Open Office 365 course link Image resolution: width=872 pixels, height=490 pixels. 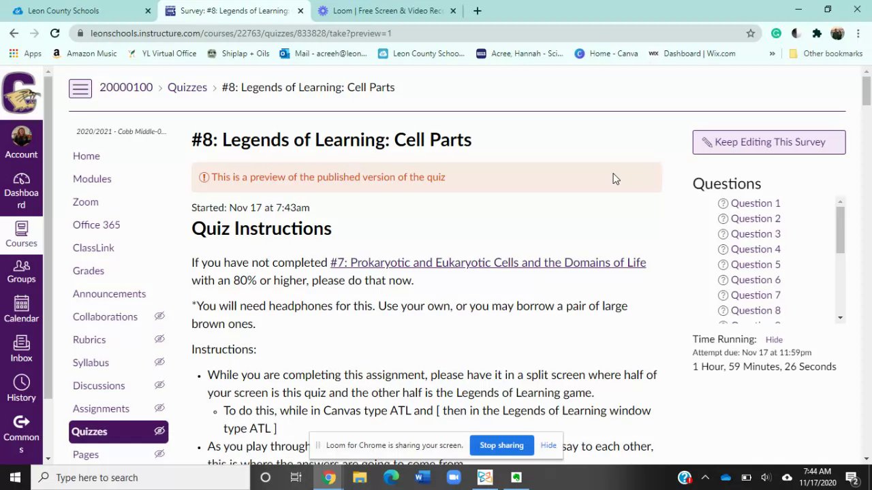97,225
